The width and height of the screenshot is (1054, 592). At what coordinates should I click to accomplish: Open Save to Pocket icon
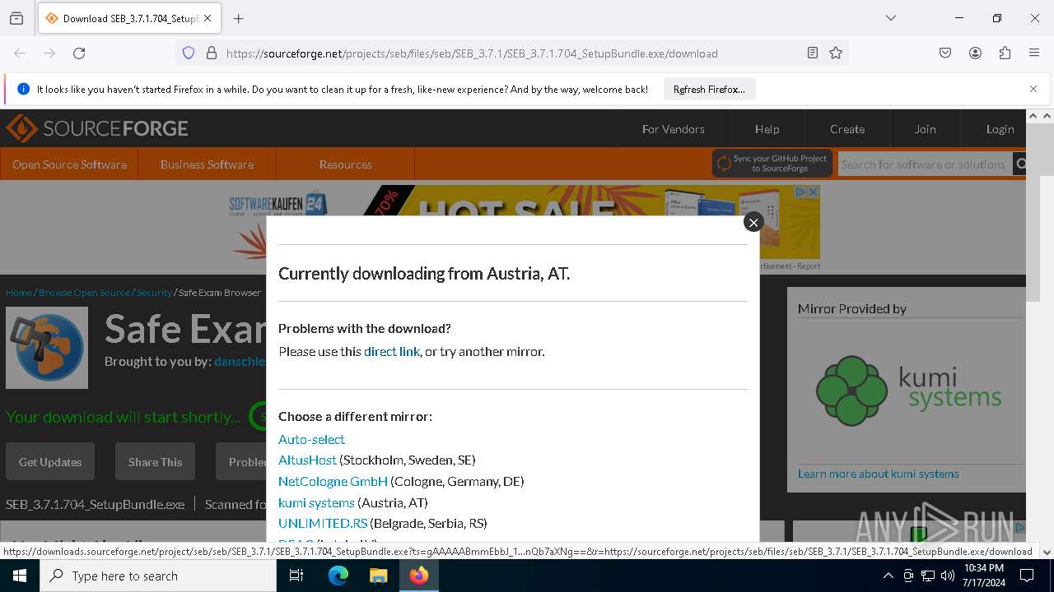[x=945, y=53]
